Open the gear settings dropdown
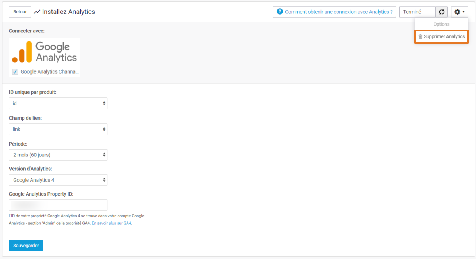 (459, 12)
